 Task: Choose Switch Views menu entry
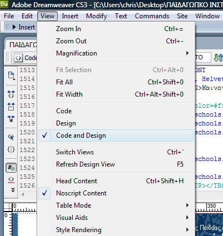pyautogui.click(x=116, y=152)
